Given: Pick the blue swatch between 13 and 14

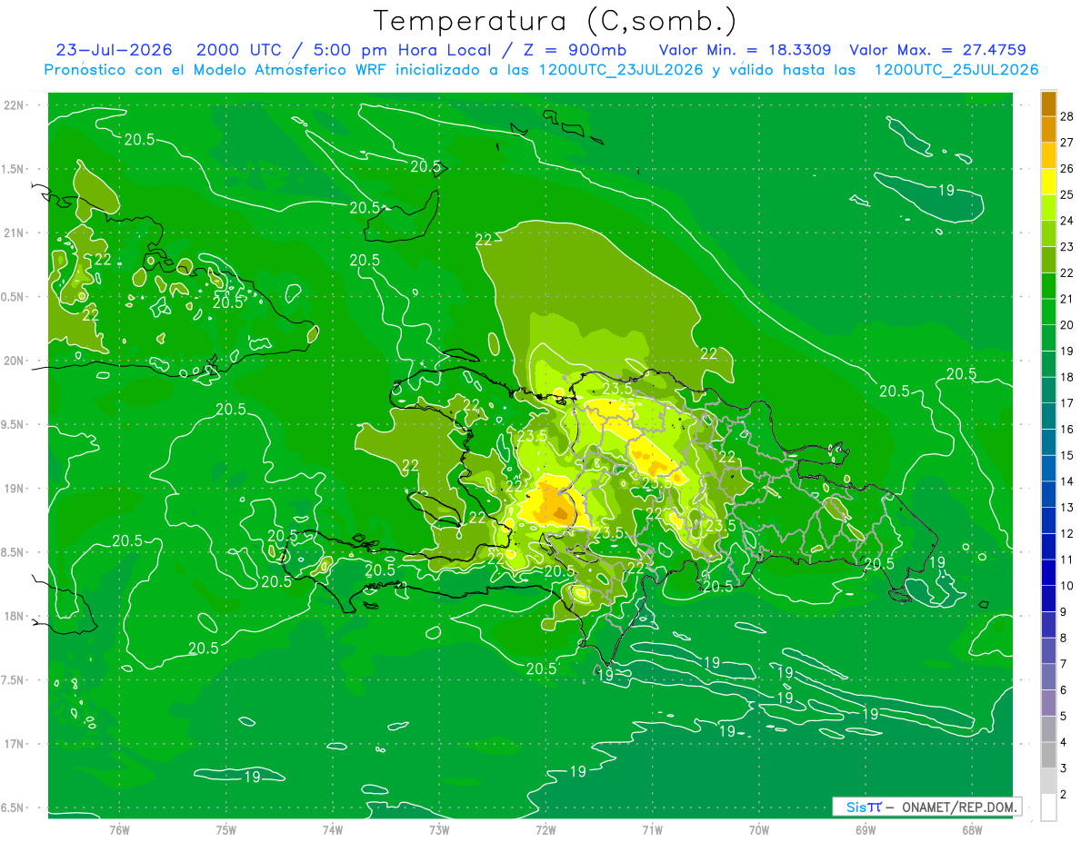Looking at the screenshot, I should pos(1048,495).
